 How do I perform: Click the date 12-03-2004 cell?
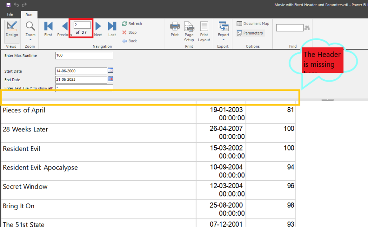click(221, 190)
